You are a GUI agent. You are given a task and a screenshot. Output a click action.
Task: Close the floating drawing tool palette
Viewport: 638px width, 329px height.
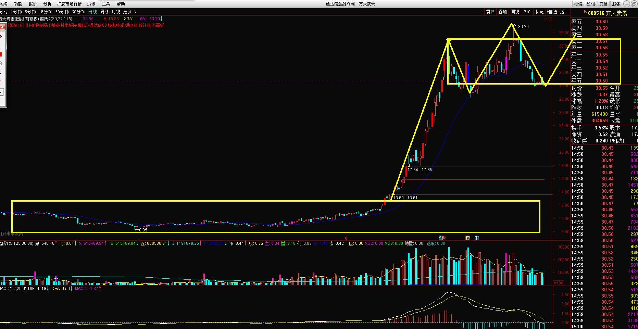point(1,27)
